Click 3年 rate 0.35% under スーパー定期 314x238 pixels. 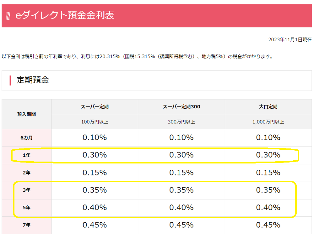click(x=95, y=190)
